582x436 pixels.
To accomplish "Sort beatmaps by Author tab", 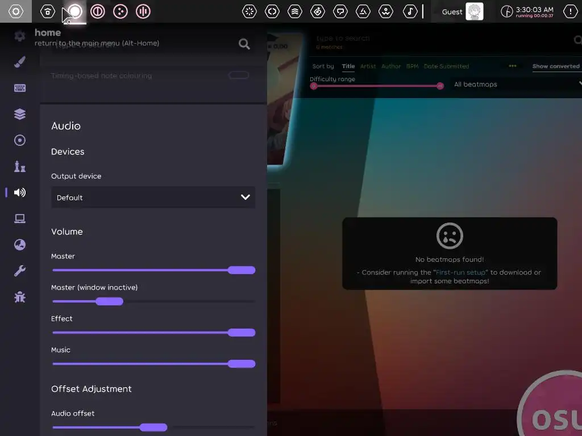I will click(391, 66).
